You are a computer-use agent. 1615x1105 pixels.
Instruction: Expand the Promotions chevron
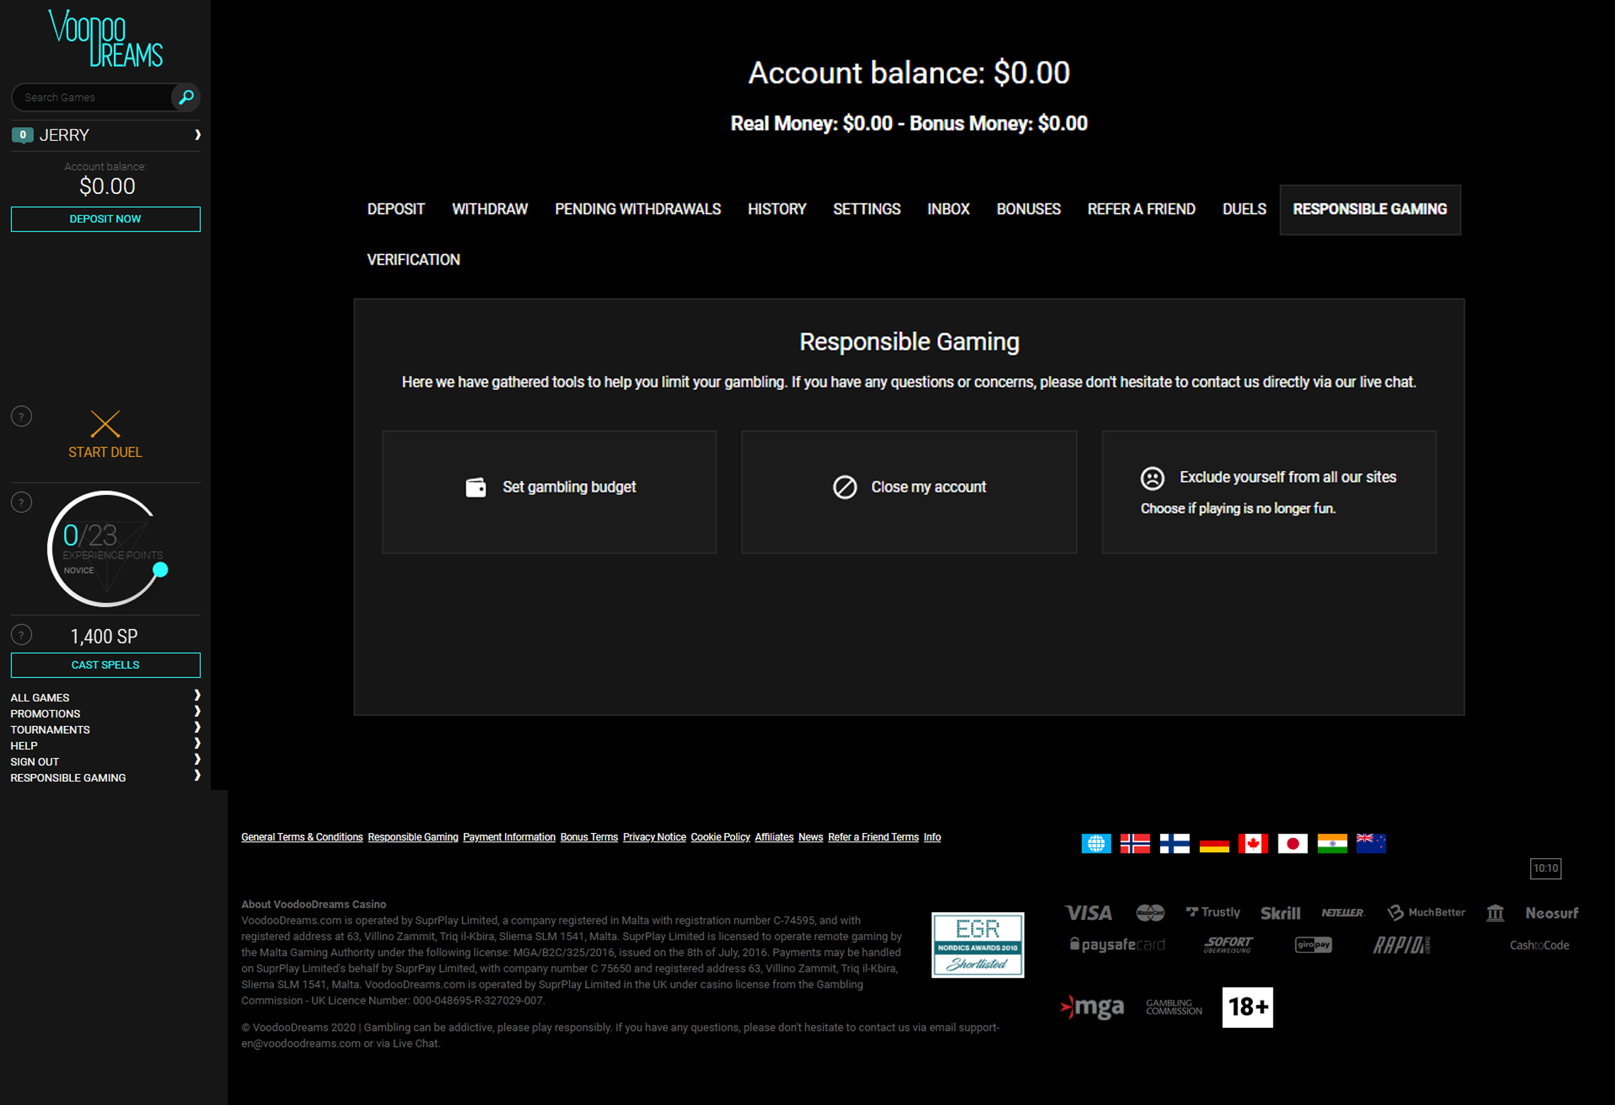coord(198,711)
